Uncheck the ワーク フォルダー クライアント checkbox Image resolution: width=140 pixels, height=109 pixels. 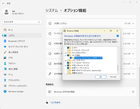pos(68,63)
